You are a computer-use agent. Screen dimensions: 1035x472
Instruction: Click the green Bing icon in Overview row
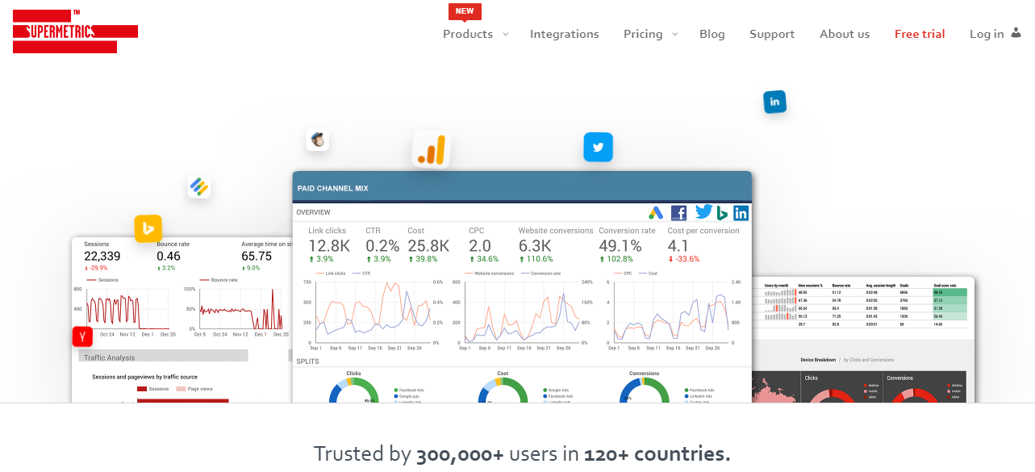(x=723, y=213)
